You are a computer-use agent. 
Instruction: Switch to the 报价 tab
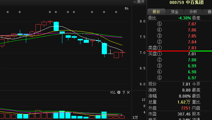tap(156, 12)
